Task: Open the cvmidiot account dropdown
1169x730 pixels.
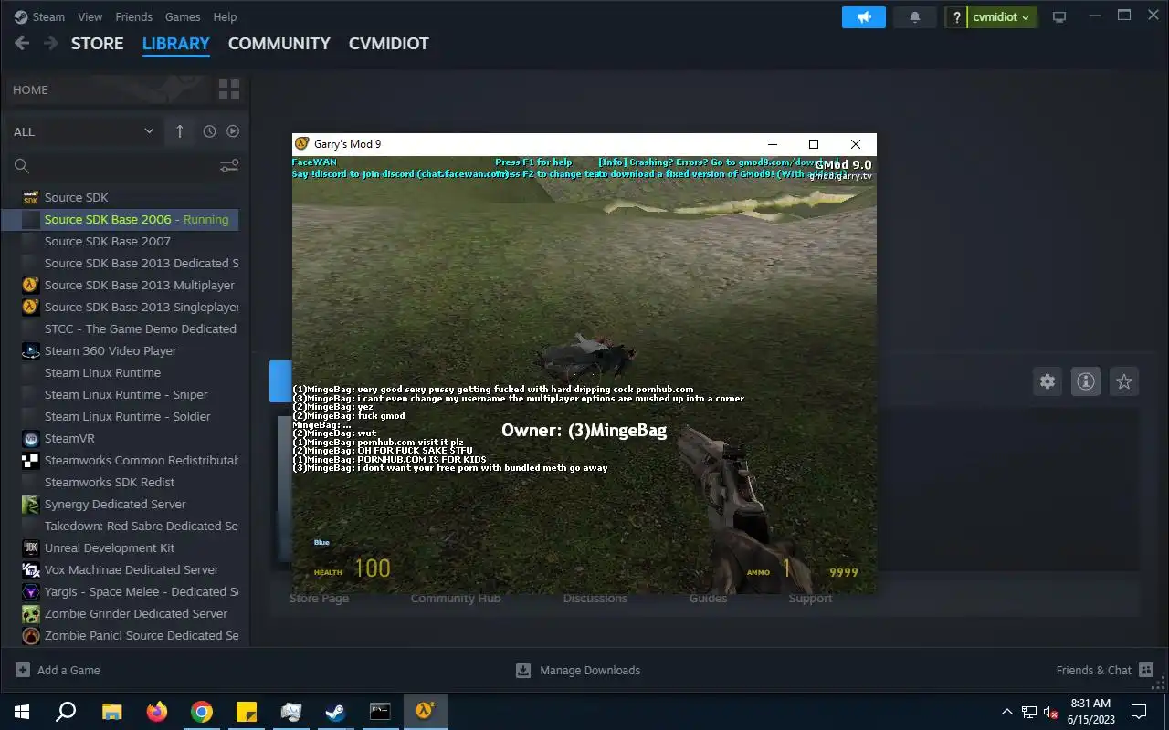Action: point(1002,17)
